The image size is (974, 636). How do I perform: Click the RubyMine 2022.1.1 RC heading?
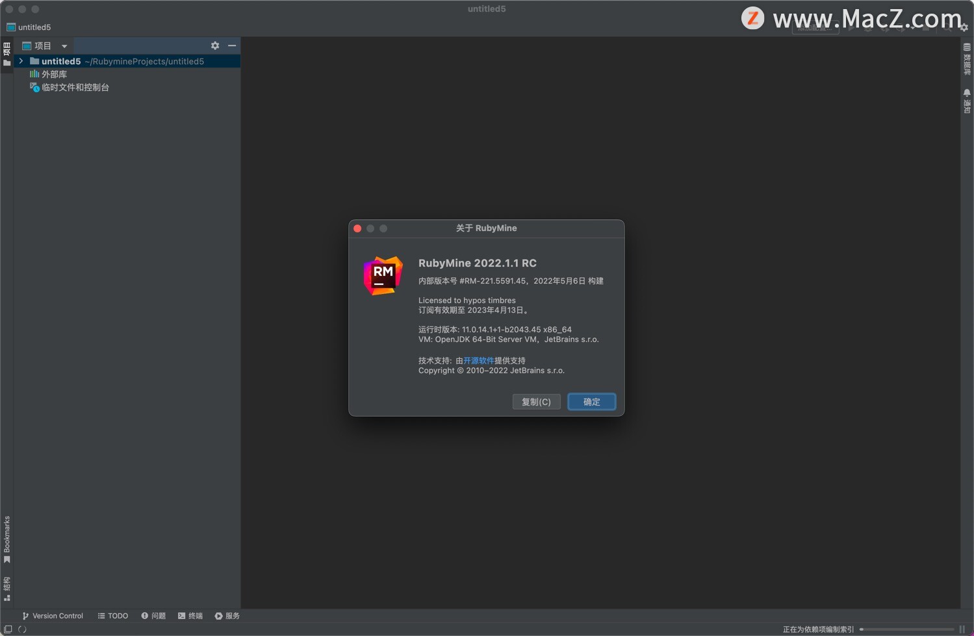pyautogui.click(x=478, y=263)
